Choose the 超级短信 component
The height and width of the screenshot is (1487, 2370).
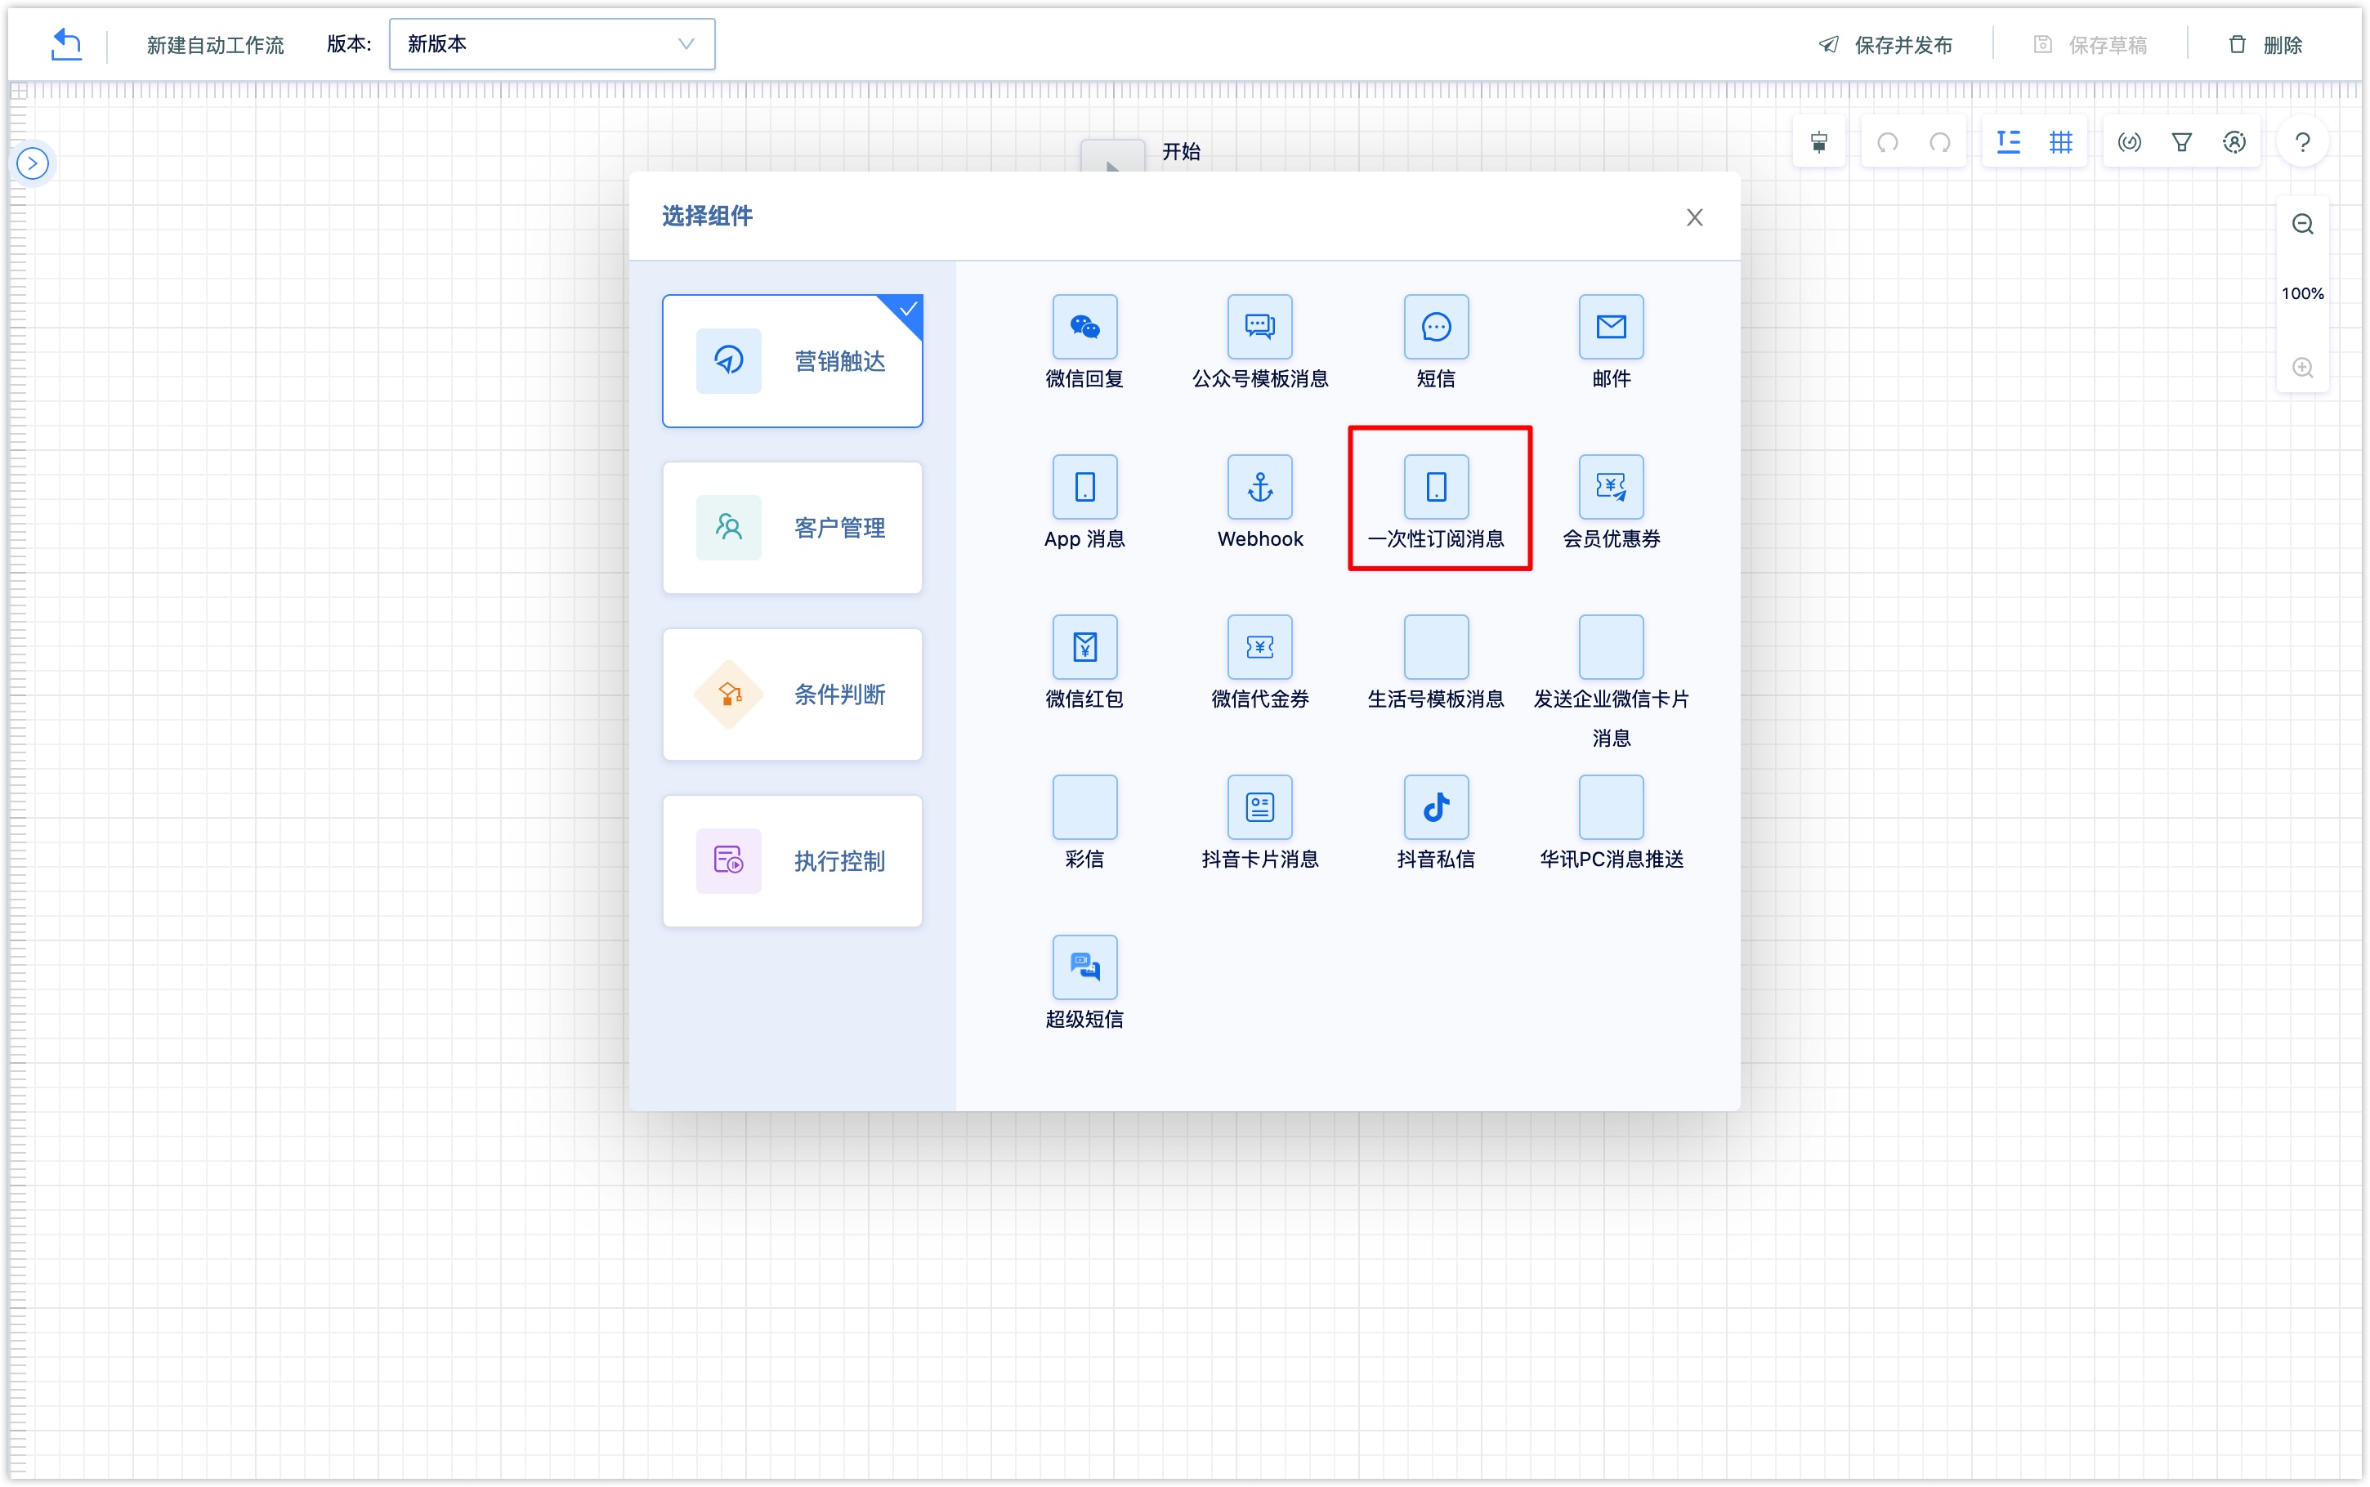(1084, 984)
